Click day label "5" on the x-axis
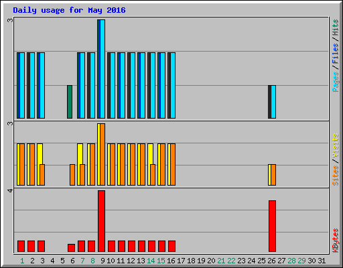This screenshot has width=343, height=268. tap(62, 261)
